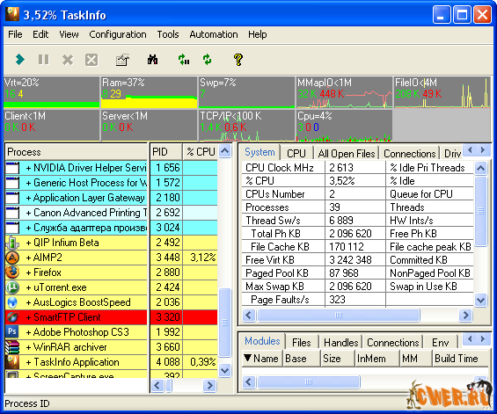
Task: Expand the AIMP2 process entry
Action: click(28, 258)
